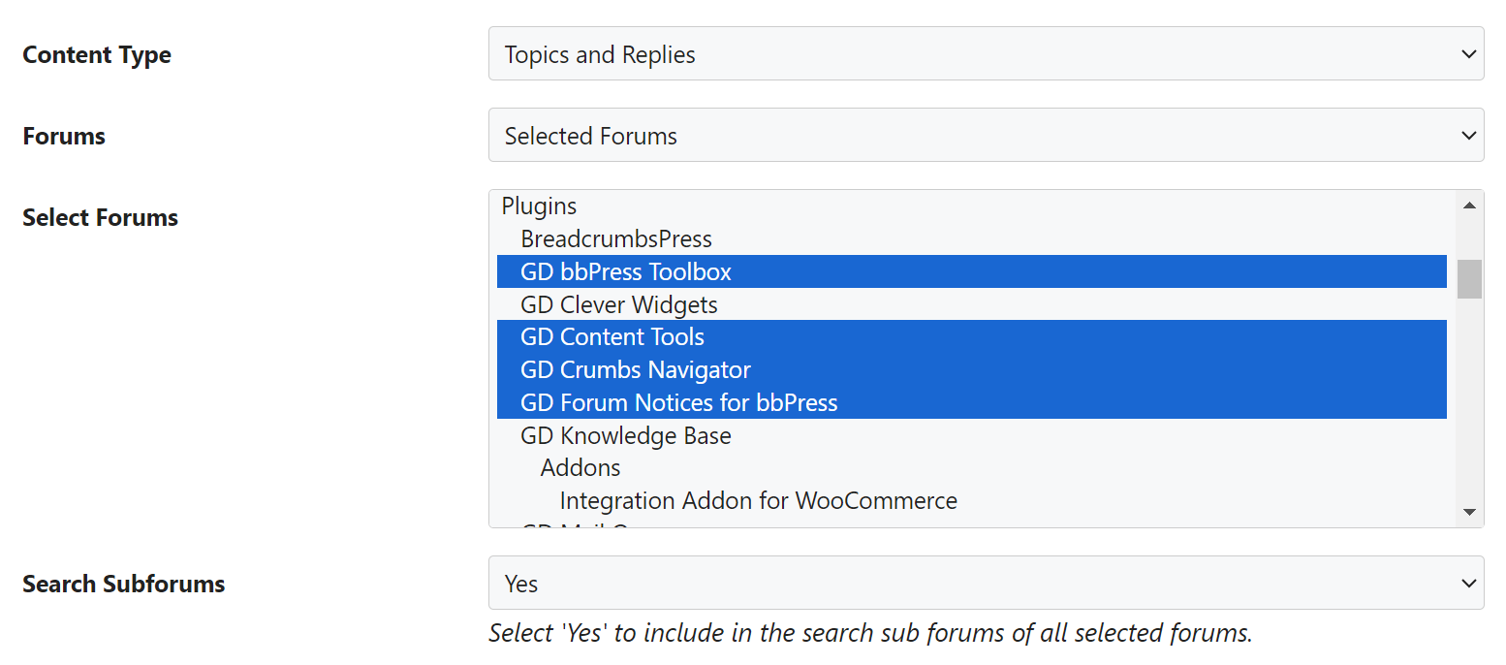The height and width of the screenshot is (665, 1506).
Task: Select GD Clever Widgets forum
Action: click(x=619, y=305)
